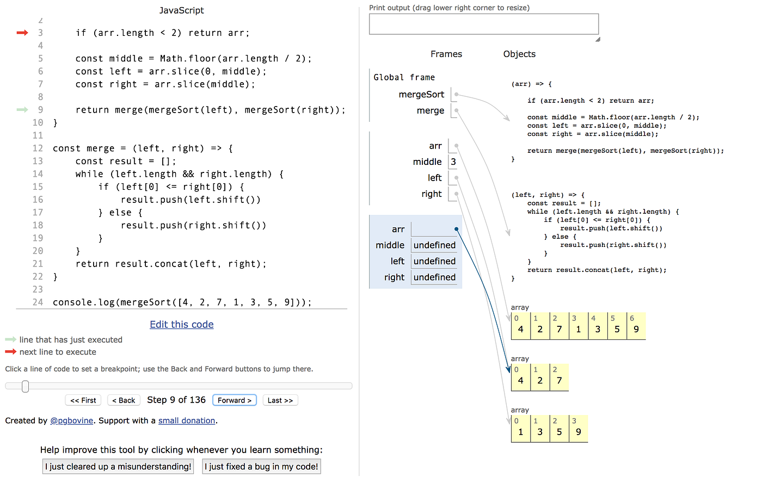The height and width of the screenshot is (483, 762).
Task: Click the pointer dot next to mergeSort variable
Action: point(455,94)
